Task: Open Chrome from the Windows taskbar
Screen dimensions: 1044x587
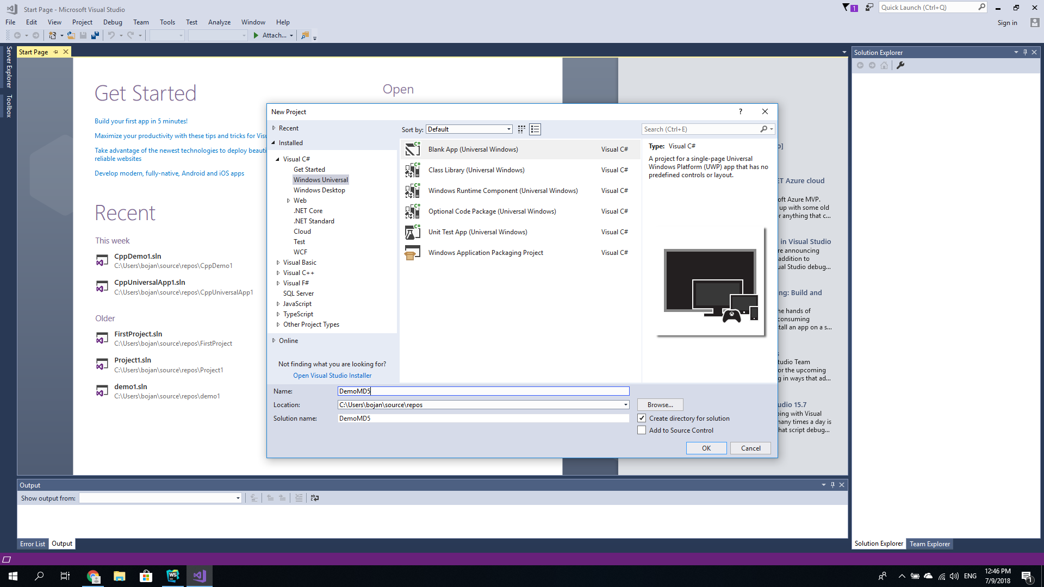Action: click(94, 576)
